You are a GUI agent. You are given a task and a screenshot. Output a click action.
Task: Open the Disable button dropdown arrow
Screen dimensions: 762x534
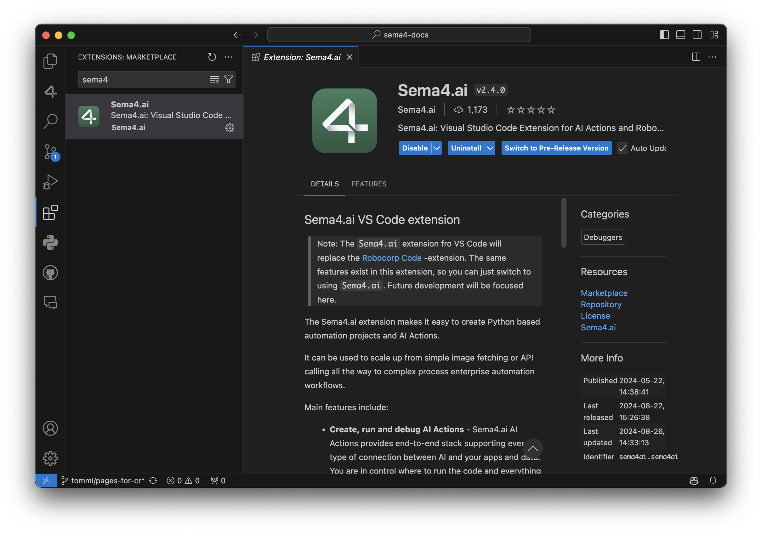436,148
